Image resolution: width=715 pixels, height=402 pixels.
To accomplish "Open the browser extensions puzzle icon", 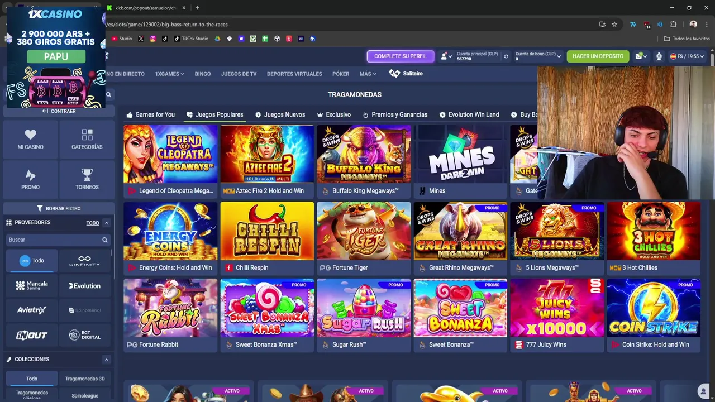I will [673, 25].
